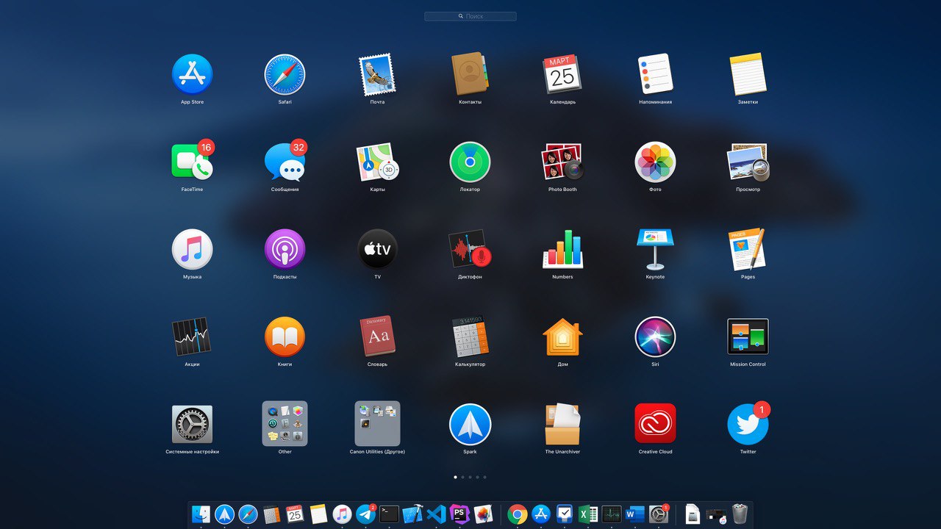
Task: Click the Поиск search field
Action: point(470,16)
